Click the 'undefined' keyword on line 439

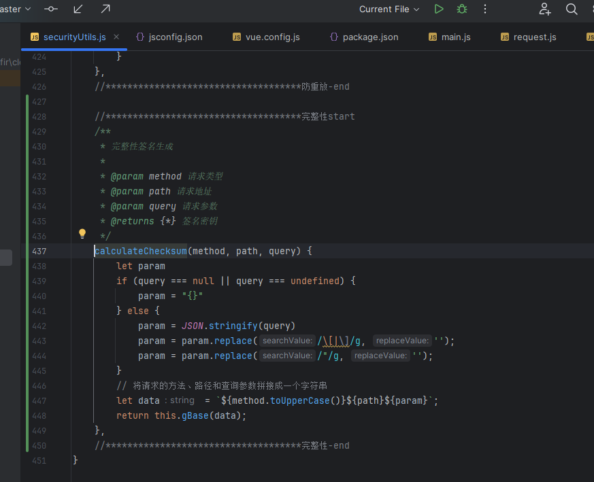pos(315,281)
